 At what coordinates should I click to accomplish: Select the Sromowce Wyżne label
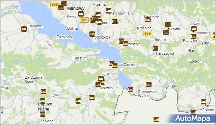147,94
